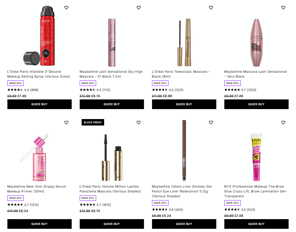Click the BLACK FRIDAY badge
296x232 pixels.
[93, 122]
